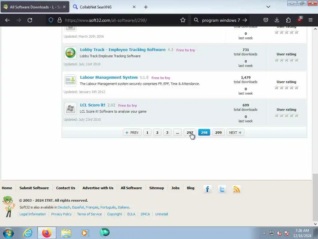Click the Labour Management System app icon

point(70,81)
